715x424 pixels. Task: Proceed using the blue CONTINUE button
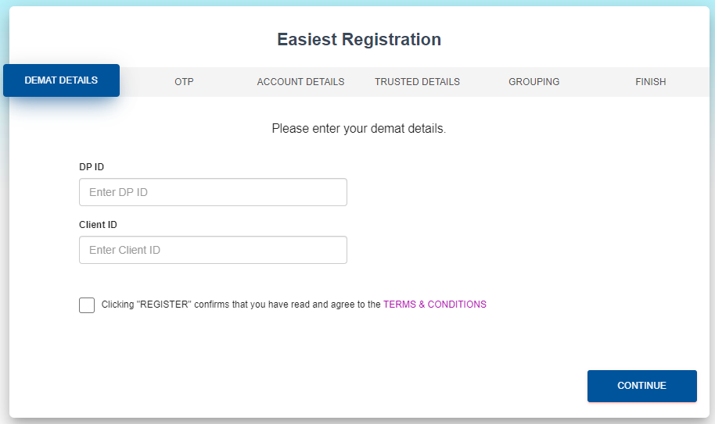pos(641,386)
